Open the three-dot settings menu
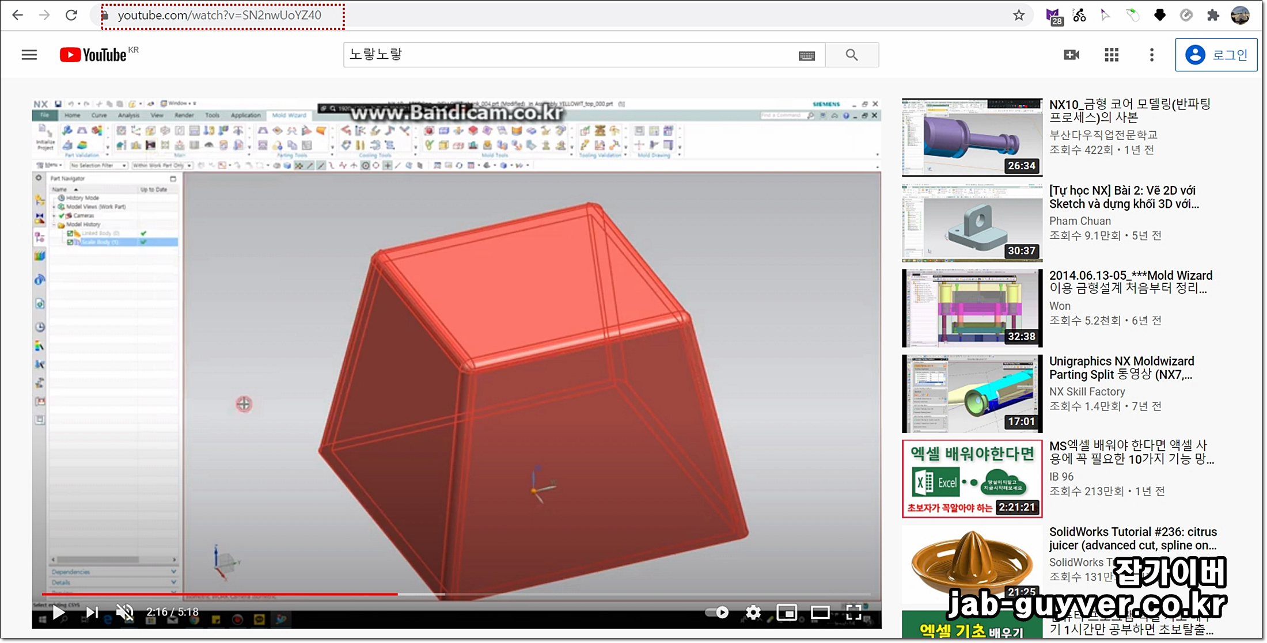Image resolution: width=1267 pixels, height=643 pixels. tap(1152, 55)
